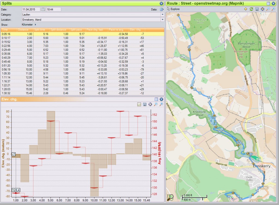
Task: Select the split row at time 0:35:06
Action: pyautogui.click(x=82, y=53)
